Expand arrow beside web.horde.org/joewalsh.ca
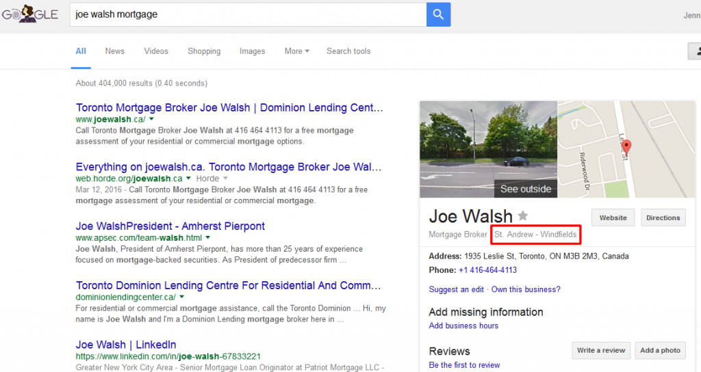 coord(188,178)
